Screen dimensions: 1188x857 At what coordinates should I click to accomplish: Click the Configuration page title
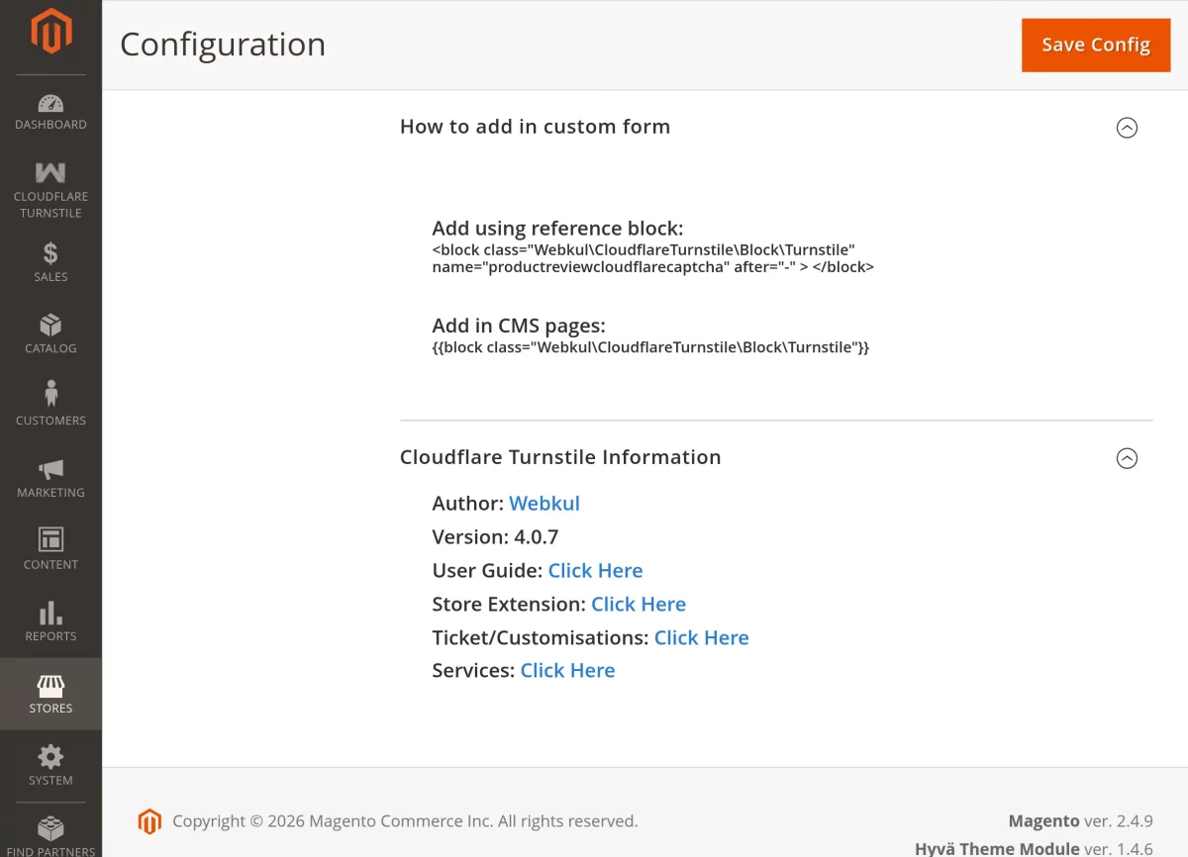tap(223, 45)
